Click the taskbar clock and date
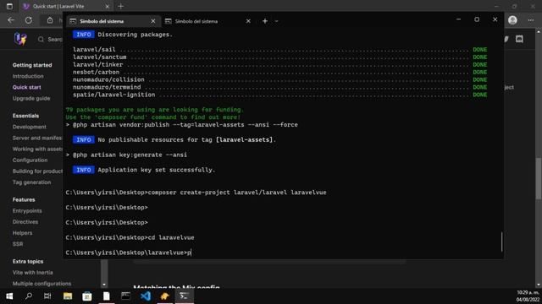 [x=528, y=296]
